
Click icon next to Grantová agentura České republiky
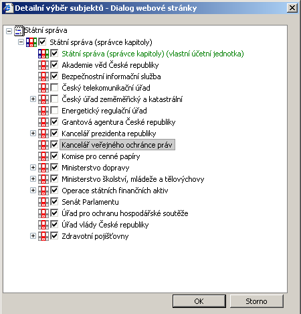pyautogui.click(x=43, y=122)
